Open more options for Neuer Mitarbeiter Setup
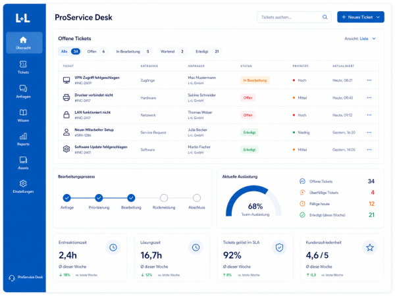395x296 pixels. [x=369, y=132]
